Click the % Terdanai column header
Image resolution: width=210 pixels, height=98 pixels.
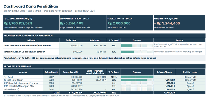pyautogui.click(x=114, y=72)
